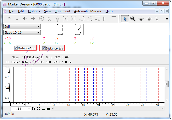The width and height of the screenshot is (172, 120).
Task: Open the Treatment menu
Action: click(x=63, y=11)
